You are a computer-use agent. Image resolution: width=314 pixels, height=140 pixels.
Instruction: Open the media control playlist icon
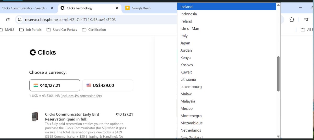[306, 20]
